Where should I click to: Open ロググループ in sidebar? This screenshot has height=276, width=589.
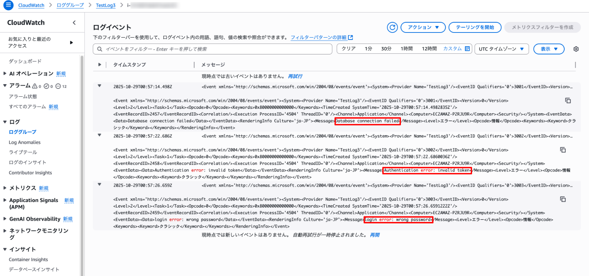[x=22, y=132]
